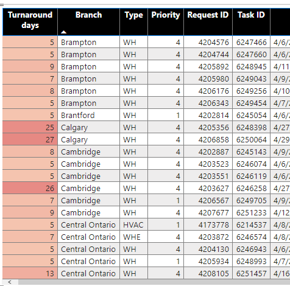Select Request ID 4203551 cell
The height and width of the screenshot is (286, 290).
(x=208, y=176)
